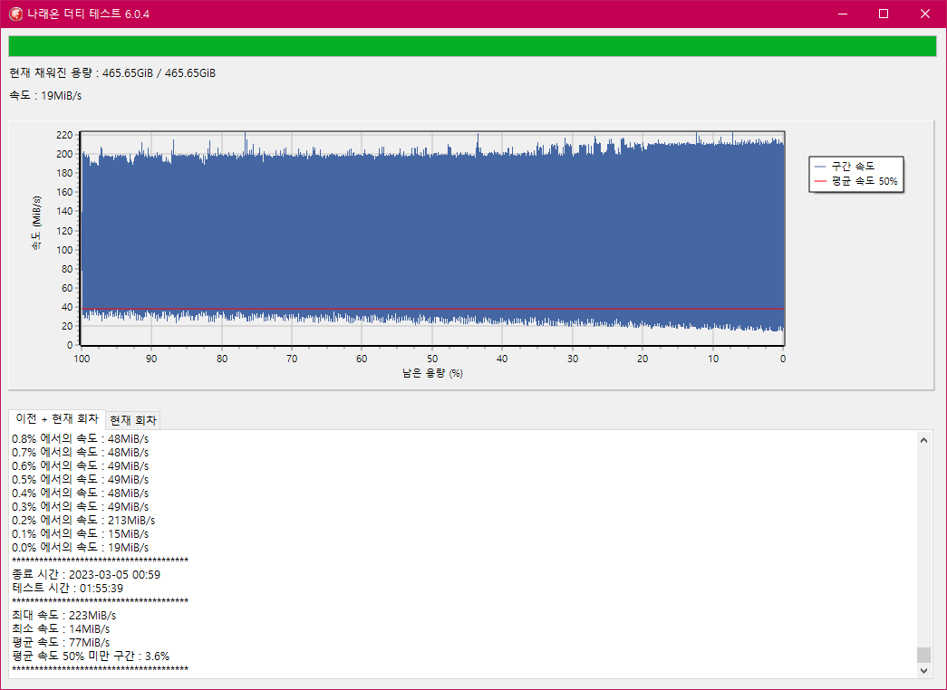Click log line 0.4% 에서의 속도 : 48MiB/s
The height and width of the screenshot is (690, 947).
point(81,494)
